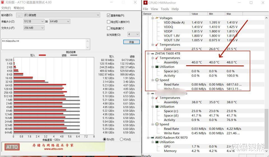Click the gray 读取 legend swatch
This screenshot has height=157, width=269.
74,55
